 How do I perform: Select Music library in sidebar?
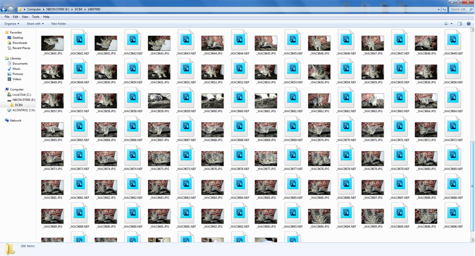[16, 69]
